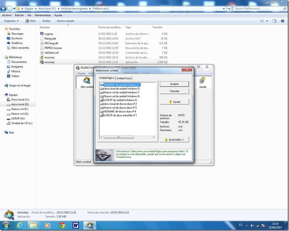Open Internet Explorer from the taskbar

coord(20,225)
